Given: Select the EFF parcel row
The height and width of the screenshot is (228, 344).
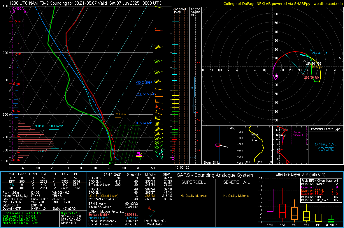Looking at the screenshot, I should coord(44,181).
